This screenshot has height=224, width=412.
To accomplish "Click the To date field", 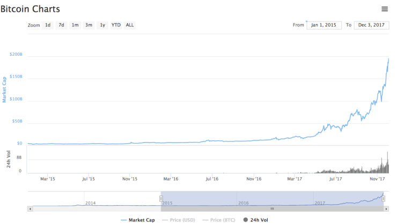I will [x=371, y=25].
